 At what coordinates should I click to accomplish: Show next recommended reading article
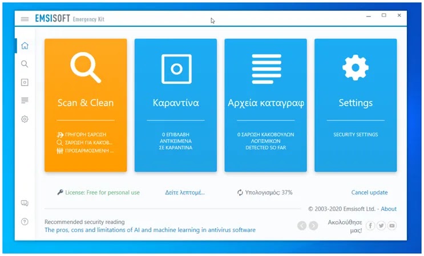[313, 225]
